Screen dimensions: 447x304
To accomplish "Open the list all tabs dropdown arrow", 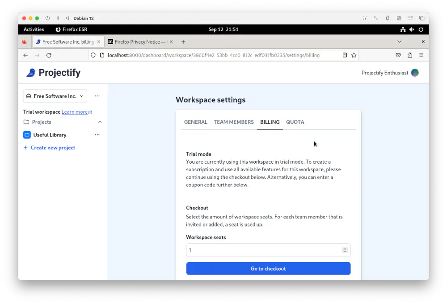I will point(399,41).
